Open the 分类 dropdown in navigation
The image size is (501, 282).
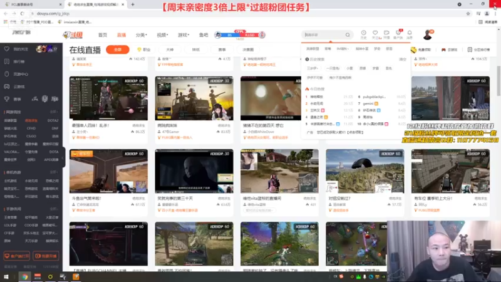click(x=141, y=35)
